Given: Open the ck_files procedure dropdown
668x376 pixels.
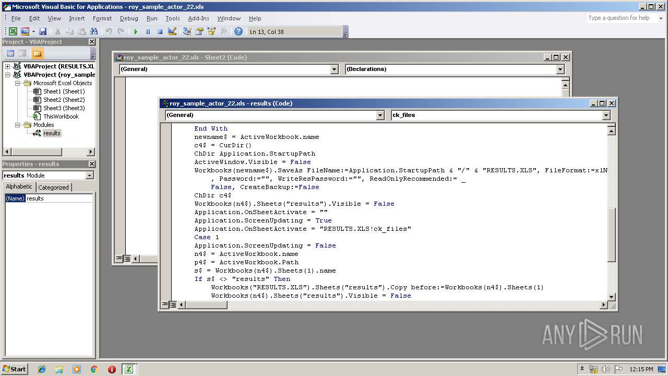Looking at the screenshot, I should tap(606, 115).
